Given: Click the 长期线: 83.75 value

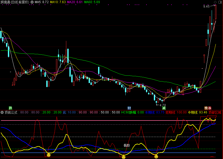Looking at the screenshot, I should point(155,112).
